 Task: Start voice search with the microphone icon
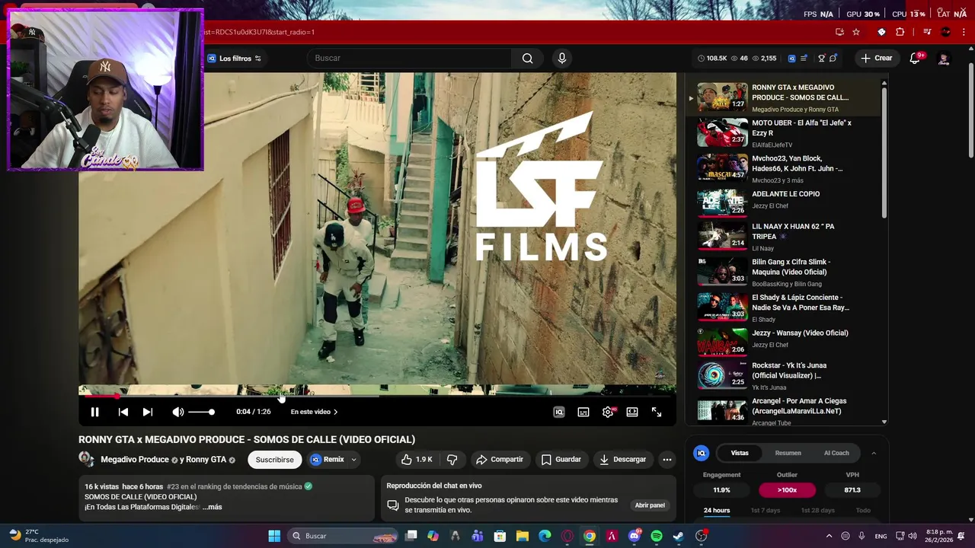[x=562, y=59]
